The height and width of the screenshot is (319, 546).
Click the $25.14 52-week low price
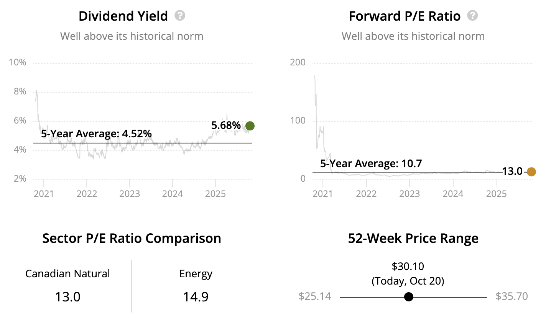coord(314,296)
